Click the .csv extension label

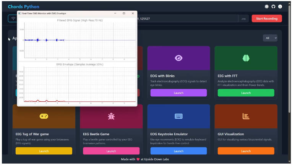click(x=243, y=19)
